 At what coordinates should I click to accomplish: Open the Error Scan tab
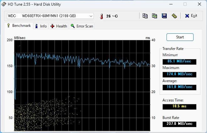(x=82, y=26)
